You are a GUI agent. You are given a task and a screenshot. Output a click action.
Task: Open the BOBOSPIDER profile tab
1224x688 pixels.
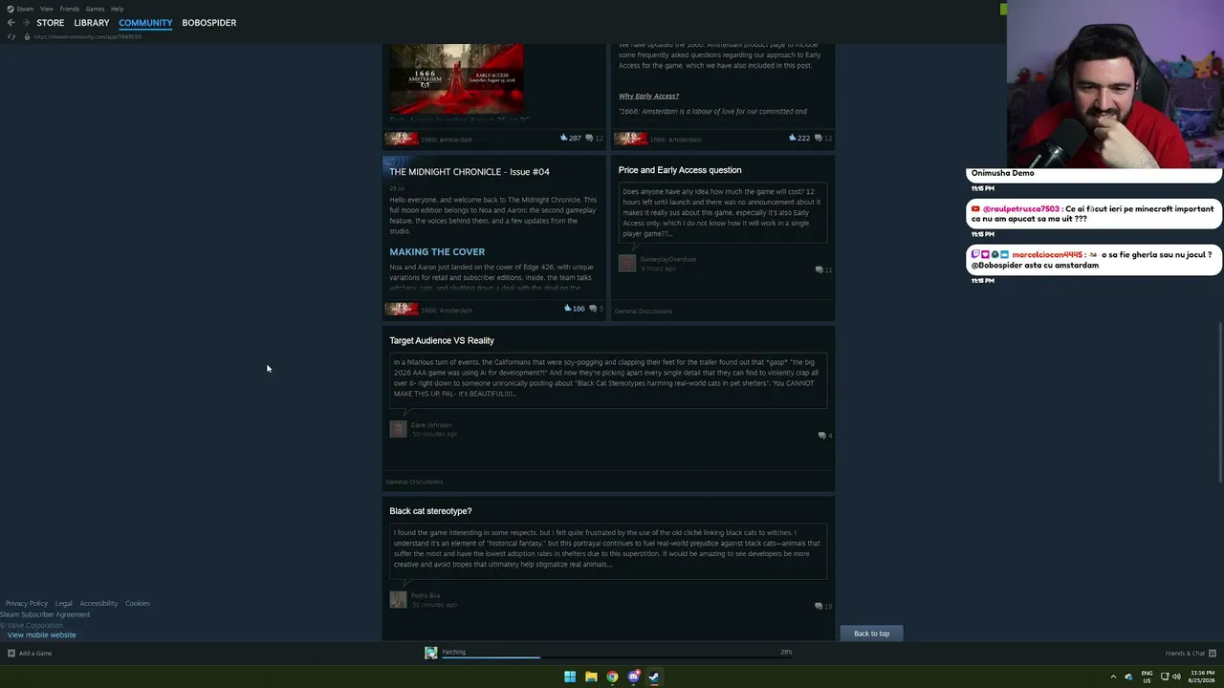tap(209, 23)
